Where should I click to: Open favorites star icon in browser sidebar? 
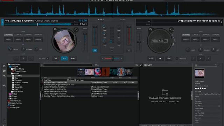[x=4, y=66]
